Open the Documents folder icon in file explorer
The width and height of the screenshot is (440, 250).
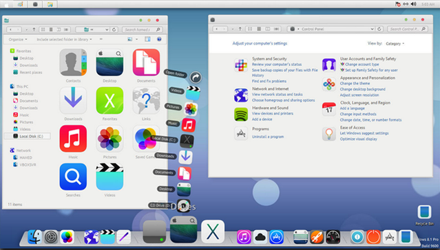click(146, 62)
